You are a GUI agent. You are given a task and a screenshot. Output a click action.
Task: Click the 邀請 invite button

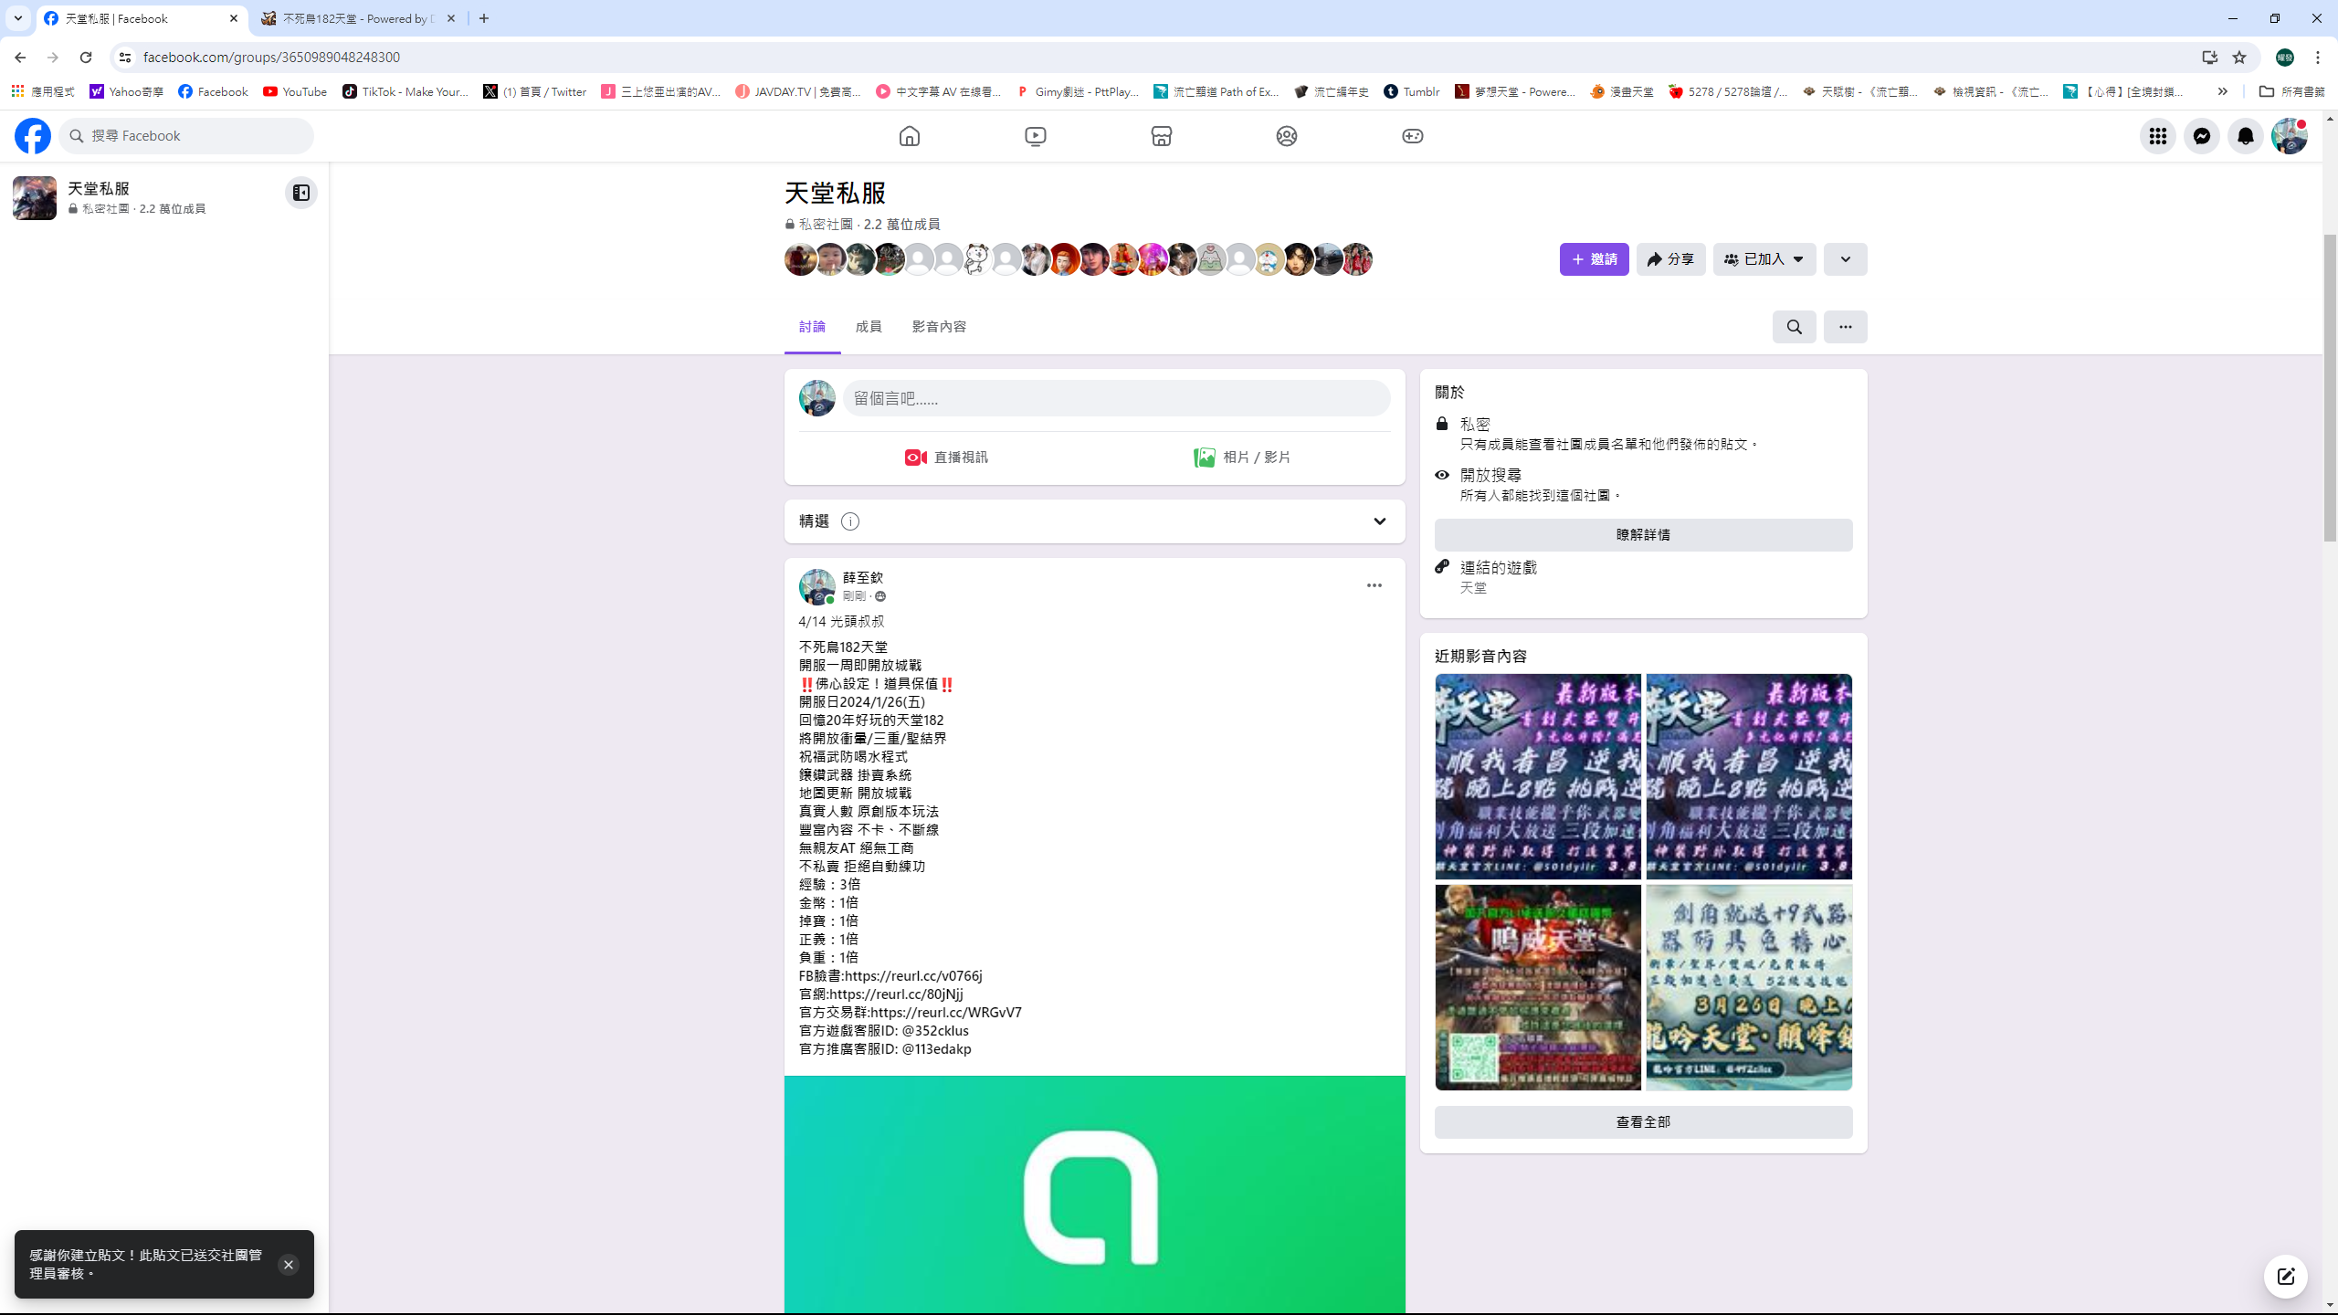click(x=1594, y=259)
